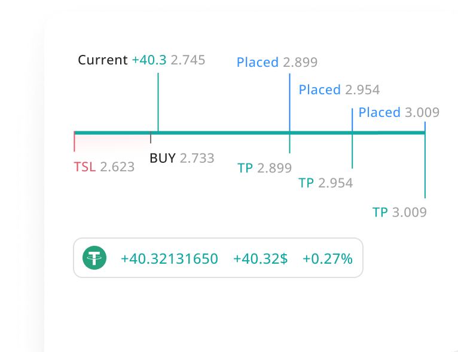Click the Current +40.3 2.745 label
The width and height of the screenshot is (458, 352).
[x=141, y=60]
